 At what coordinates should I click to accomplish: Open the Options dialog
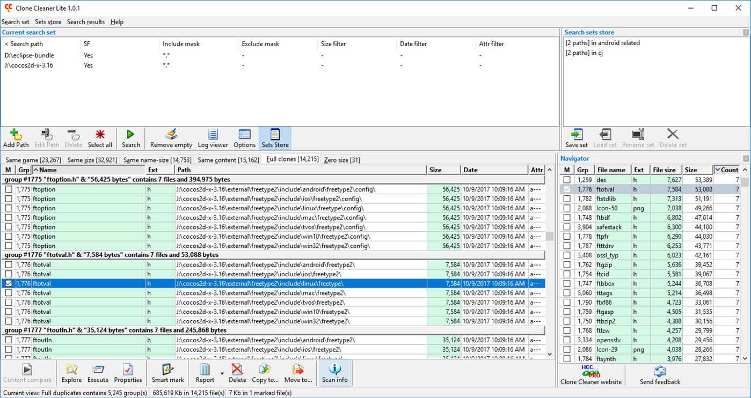(244, 138)
